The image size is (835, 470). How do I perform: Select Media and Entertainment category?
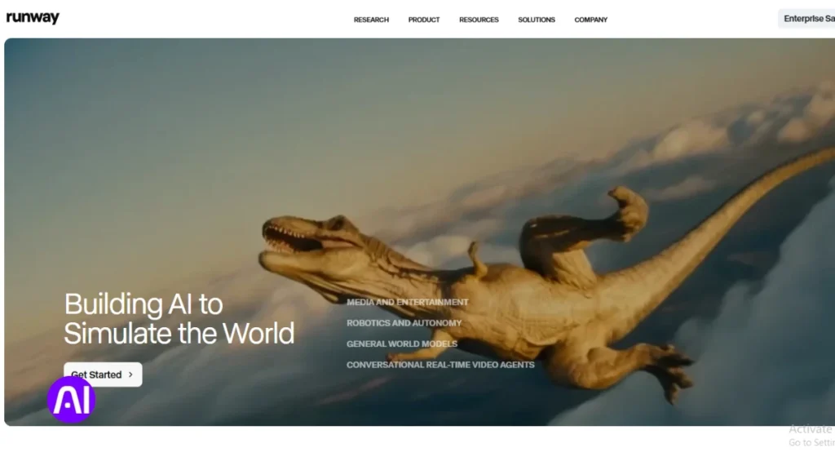pyautogui.click(x=408, y=302)
